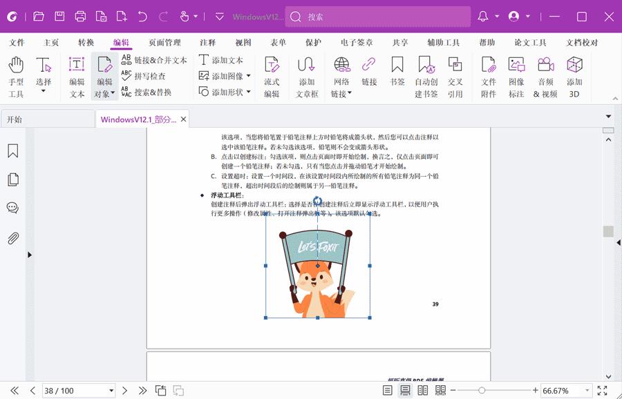Expand the touch mode dropdown arrow
622x399 pixels.
[196, 17]
